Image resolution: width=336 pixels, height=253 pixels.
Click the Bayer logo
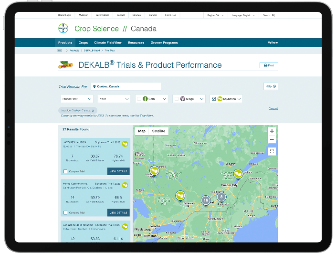(63, 28)
